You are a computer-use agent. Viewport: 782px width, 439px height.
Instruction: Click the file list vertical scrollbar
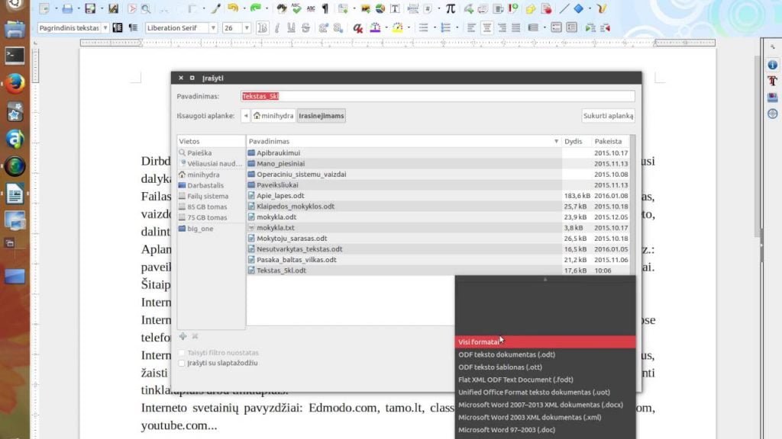coord(633,204)
